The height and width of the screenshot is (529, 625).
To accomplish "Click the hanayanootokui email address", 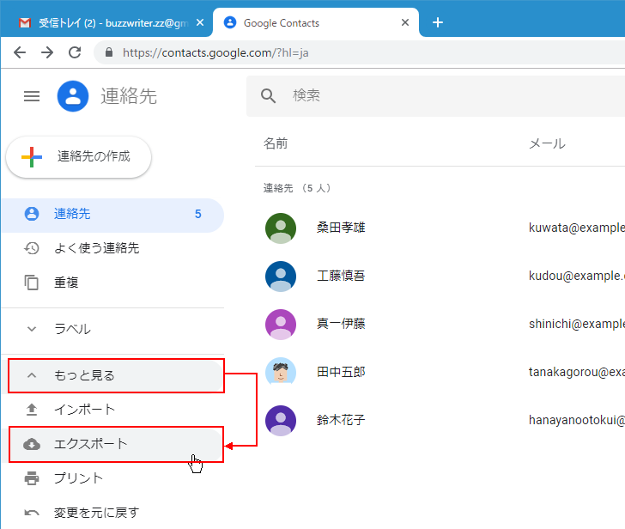I will 577,420.
